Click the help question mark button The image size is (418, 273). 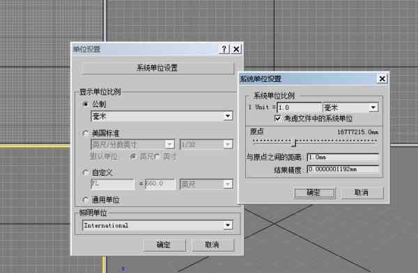pos(224,49)
